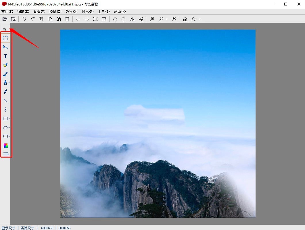
Task: Click the home icon in toolbar
Action: [x=185, y=19]
